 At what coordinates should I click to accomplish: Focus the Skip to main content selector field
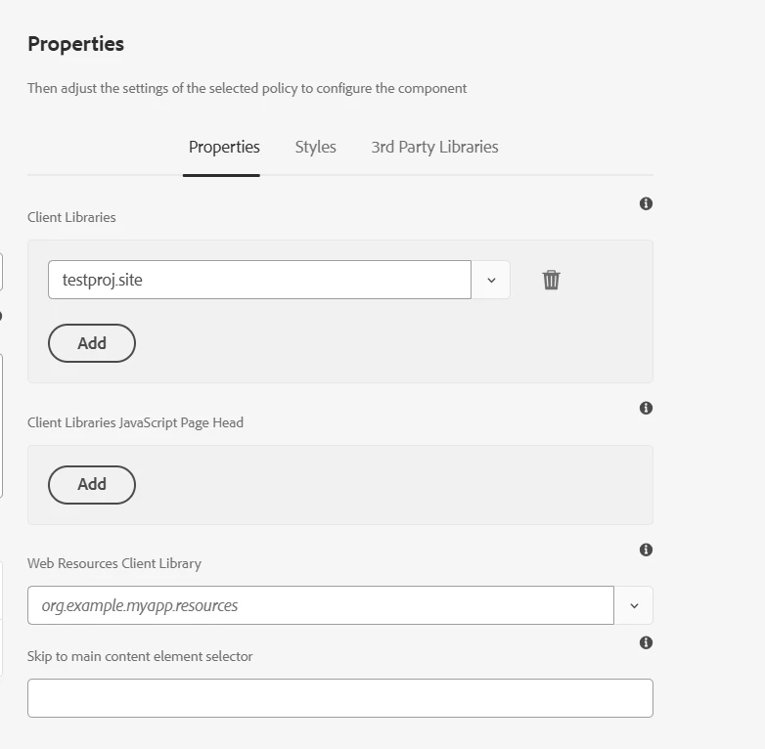(x=339, y=698)
